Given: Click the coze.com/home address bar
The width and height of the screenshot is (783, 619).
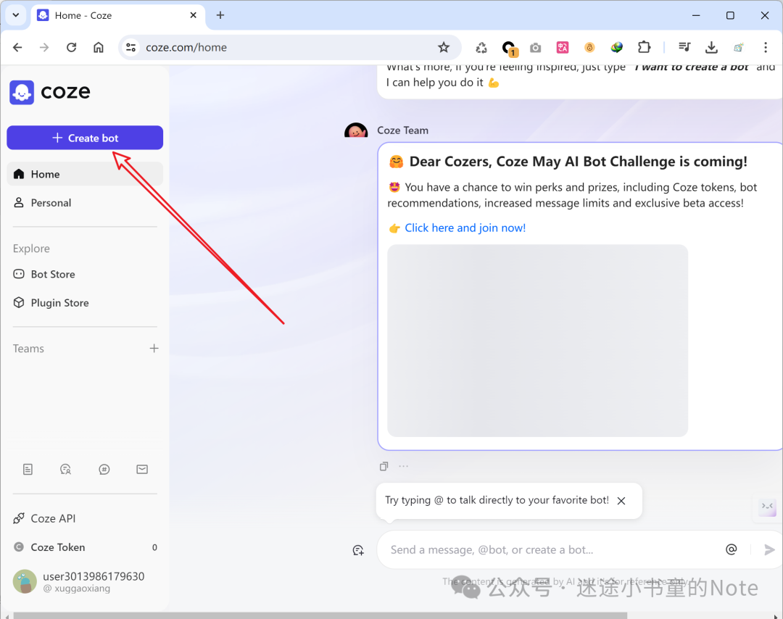Looking at the screenshot, I should (289, 47).
